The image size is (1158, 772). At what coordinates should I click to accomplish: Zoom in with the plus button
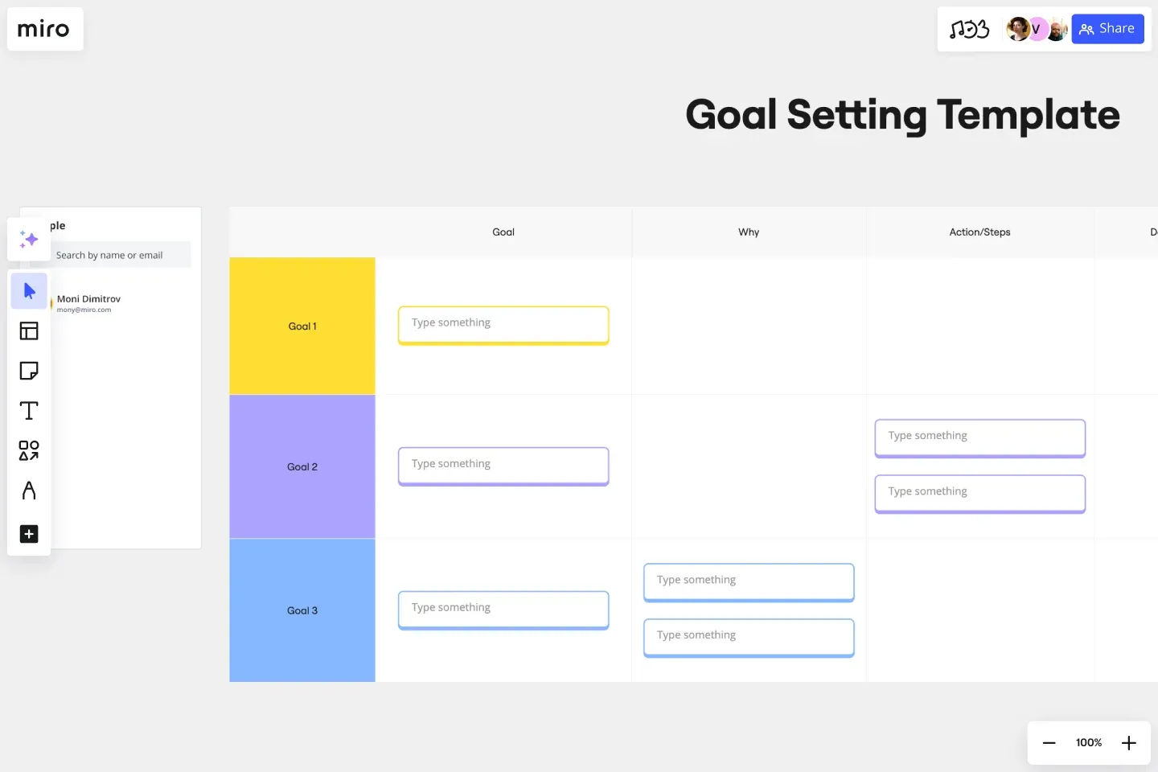coord(1129,742)
